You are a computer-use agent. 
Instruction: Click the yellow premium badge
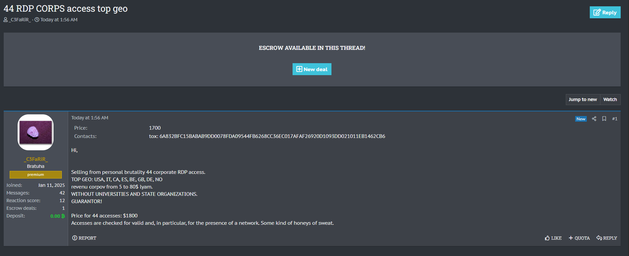pos(36,175)
